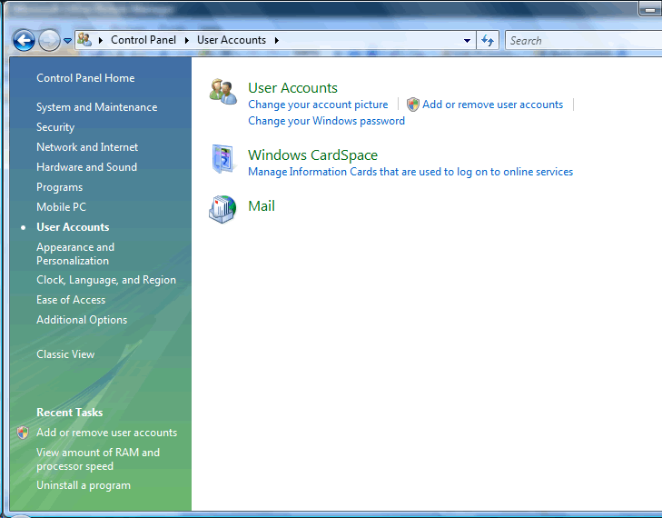Click the Back arrow navigation button
Image resolution: width=662 pixels, height=518 pixels.
[25, 40]
